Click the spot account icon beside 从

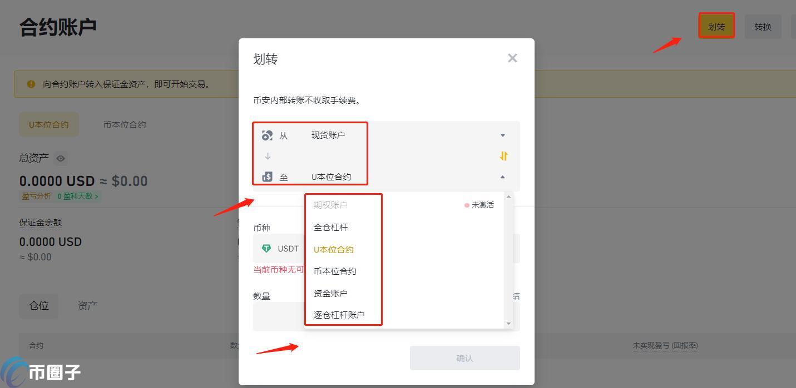tap(267, 135)
